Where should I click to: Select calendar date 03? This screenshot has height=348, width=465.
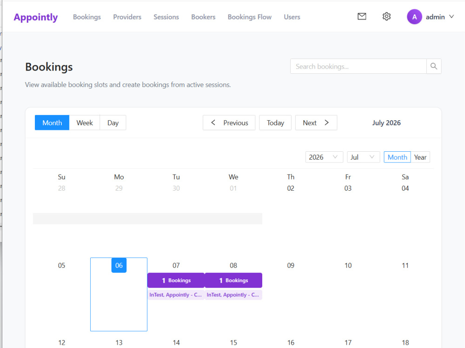pos(348,188)
